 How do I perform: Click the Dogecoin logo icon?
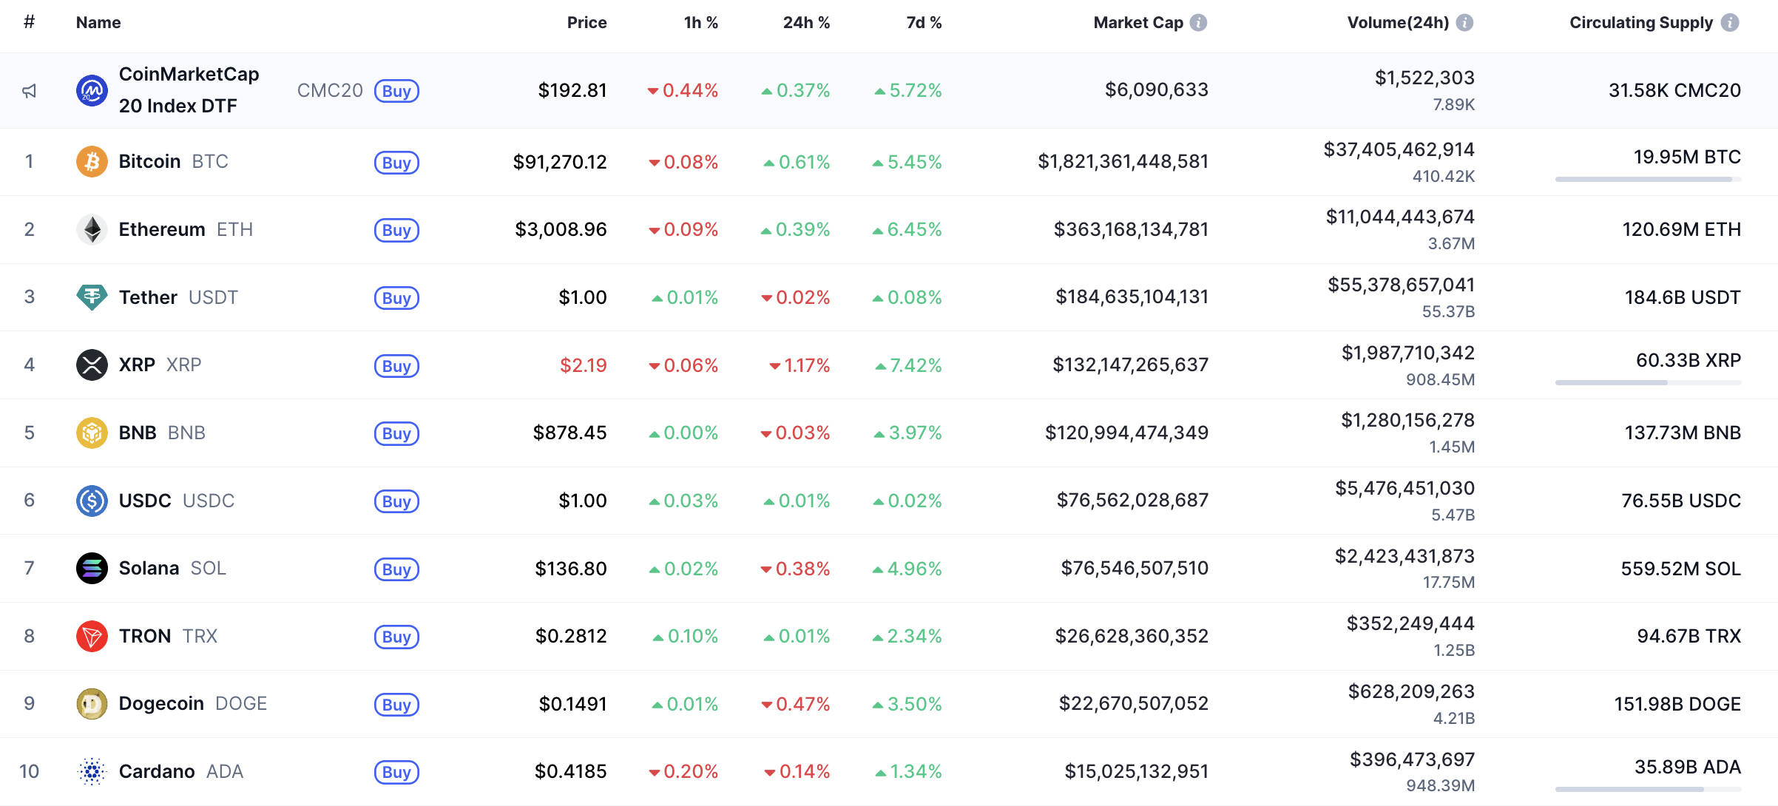point(92,704)
